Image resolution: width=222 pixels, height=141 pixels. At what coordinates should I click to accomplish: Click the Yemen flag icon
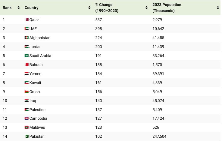point(27,74)
